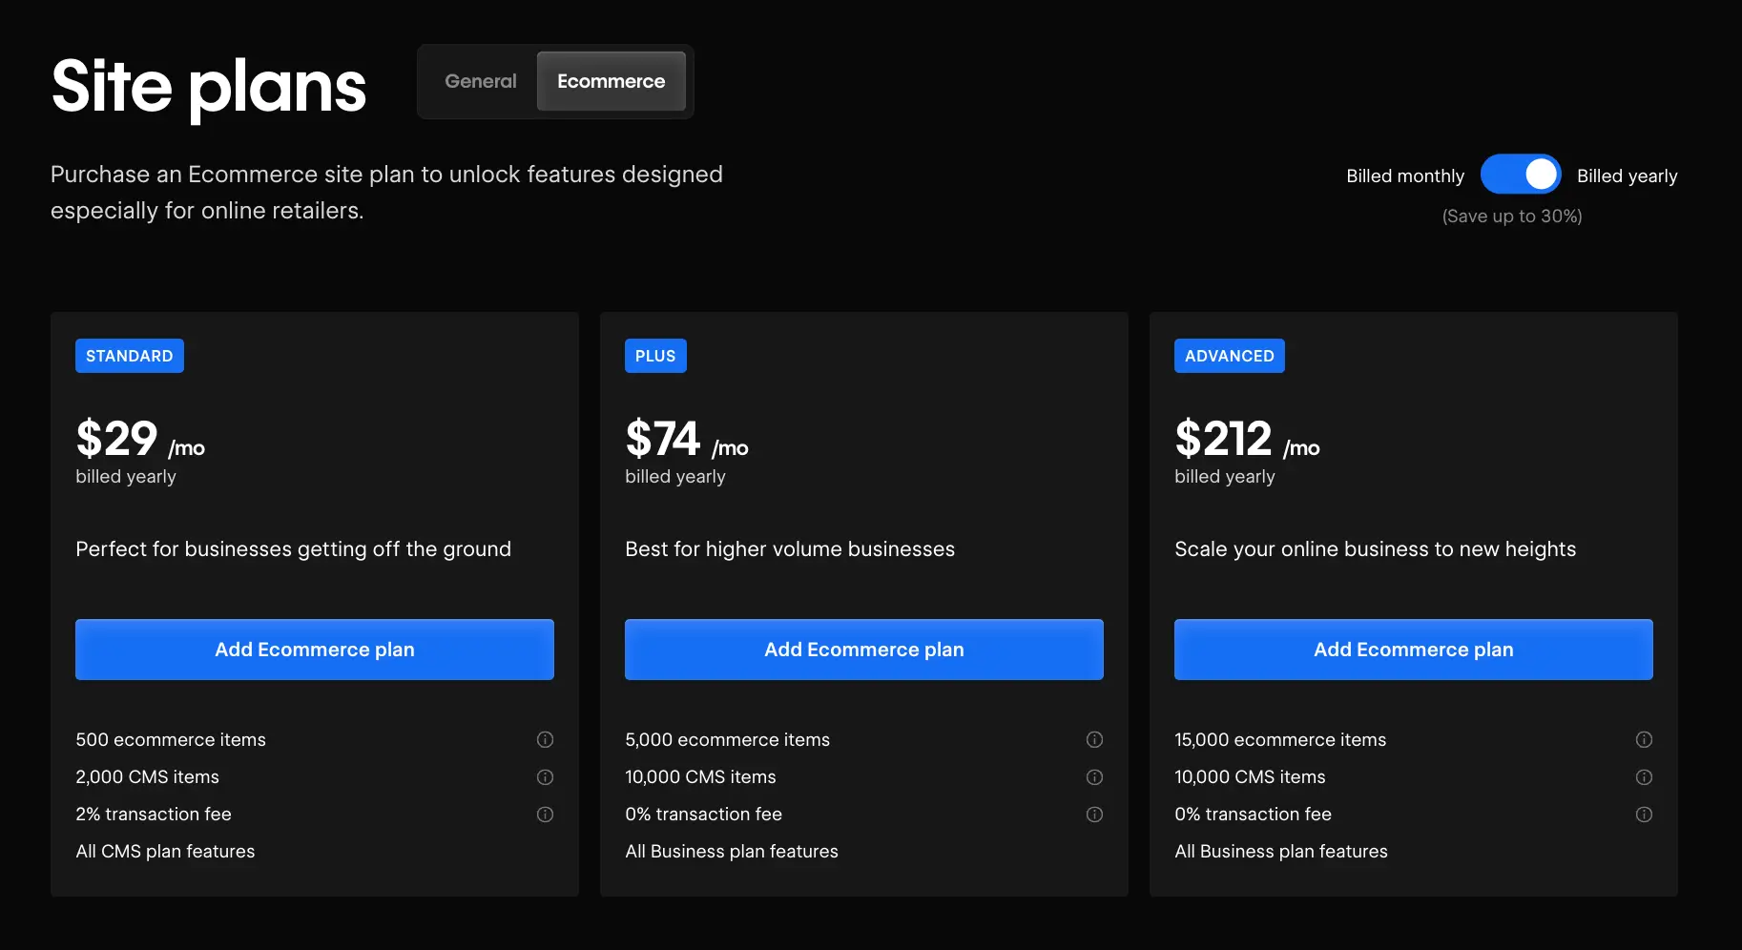Click the ADVANCED plan badge
1742x950 pixels.
pyautogui.click(x=1230, y=356)
